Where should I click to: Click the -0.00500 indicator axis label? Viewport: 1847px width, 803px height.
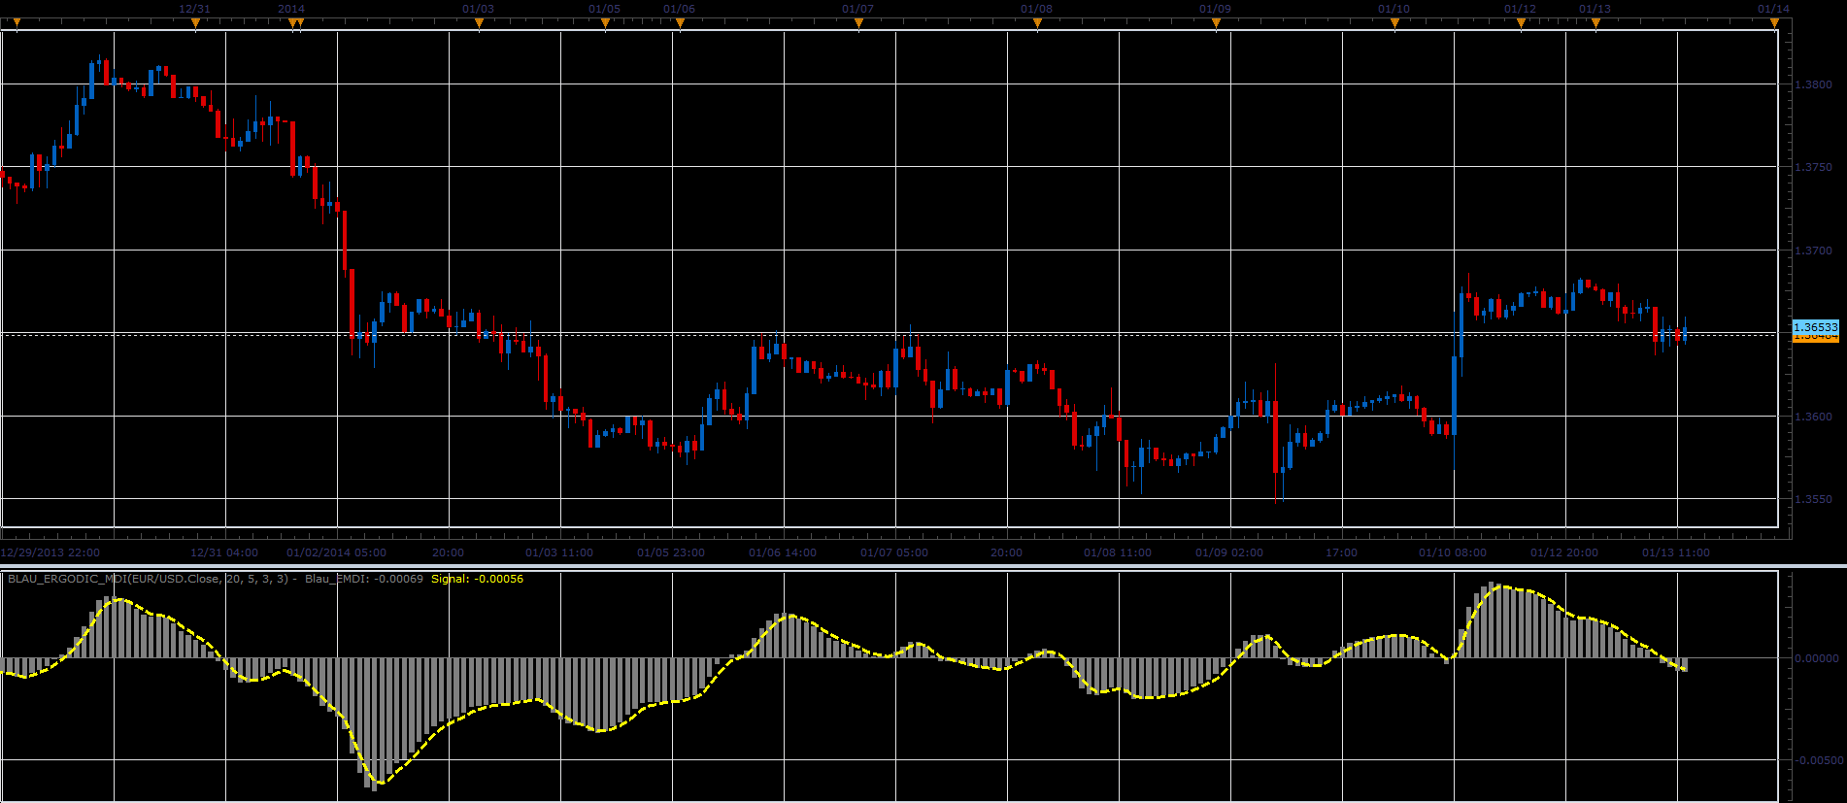point(1817,760)
